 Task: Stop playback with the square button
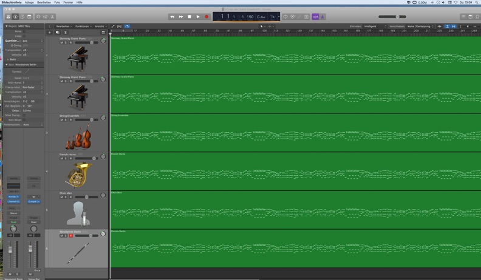[189, 17]
